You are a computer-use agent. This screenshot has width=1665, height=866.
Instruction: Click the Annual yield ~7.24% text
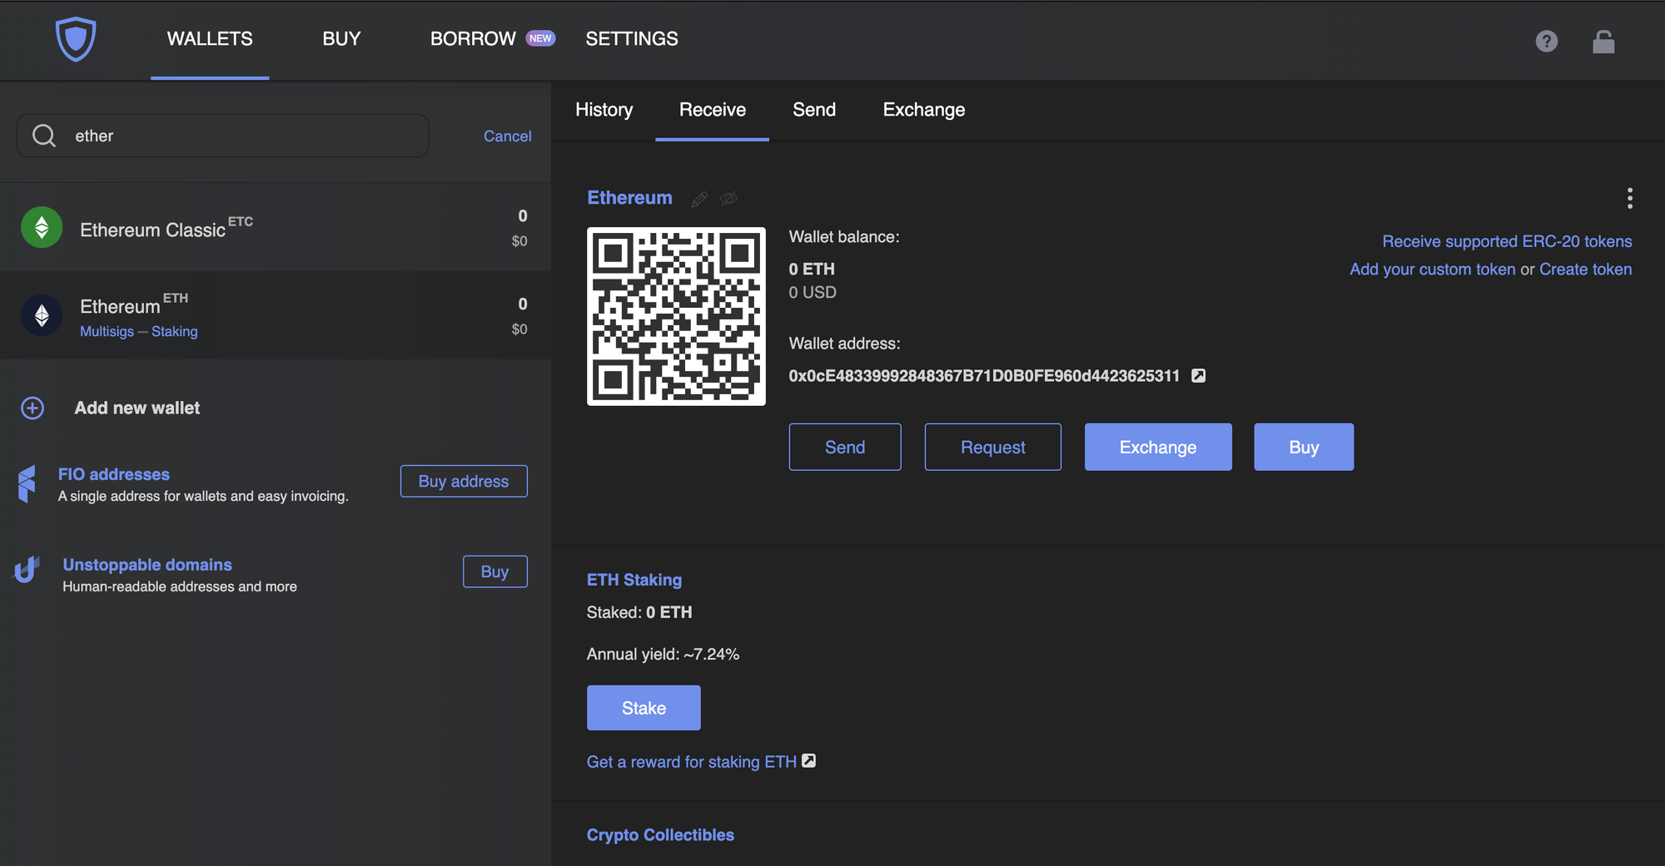tap(663, 654)
